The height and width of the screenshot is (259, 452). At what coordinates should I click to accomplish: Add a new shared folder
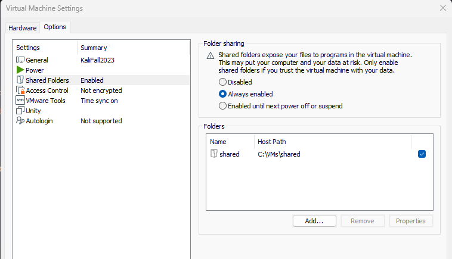[x=314, y=221]
